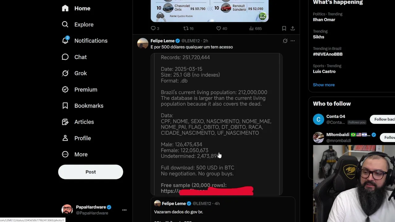Bookmark the car price comparison post

point(284,28)
